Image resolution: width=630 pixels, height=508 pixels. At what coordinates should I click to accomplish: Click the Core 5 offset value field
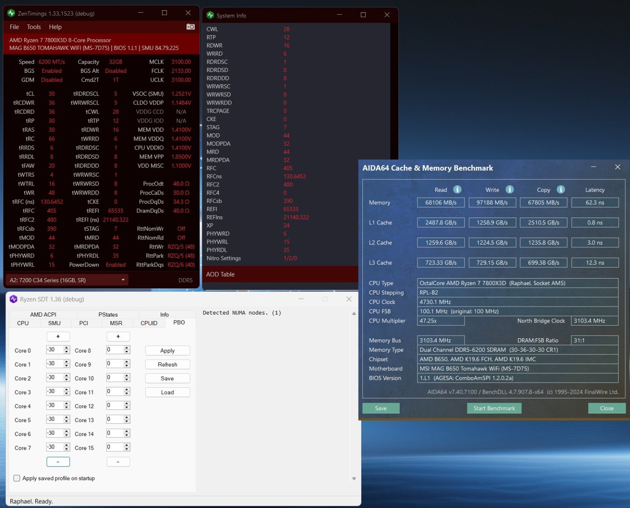pyautogui.click(x=55, y=420)
